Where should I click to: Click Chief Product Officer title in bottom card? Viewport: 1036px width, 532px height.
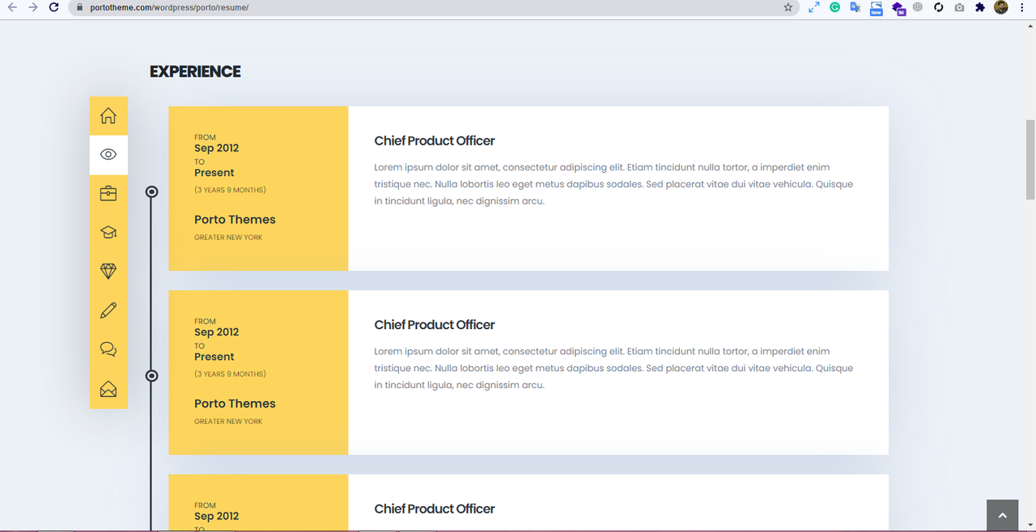coord(435,509)
